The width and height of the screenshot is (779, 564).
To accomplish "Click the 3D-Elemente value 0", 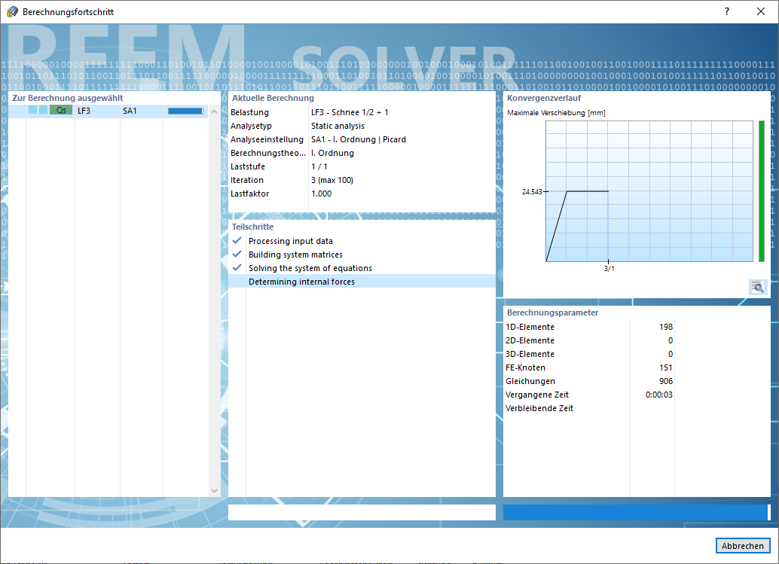I will [671, 354].
